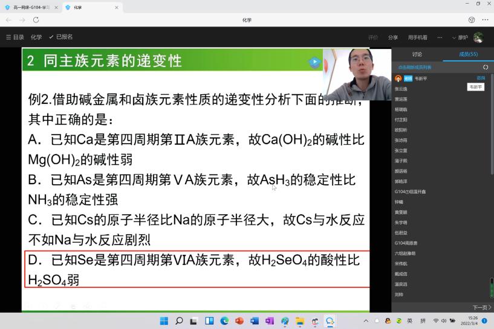Click the blue play badge on slide header
The width and height of the screenshot is (494, 329).
coord(314,62)
